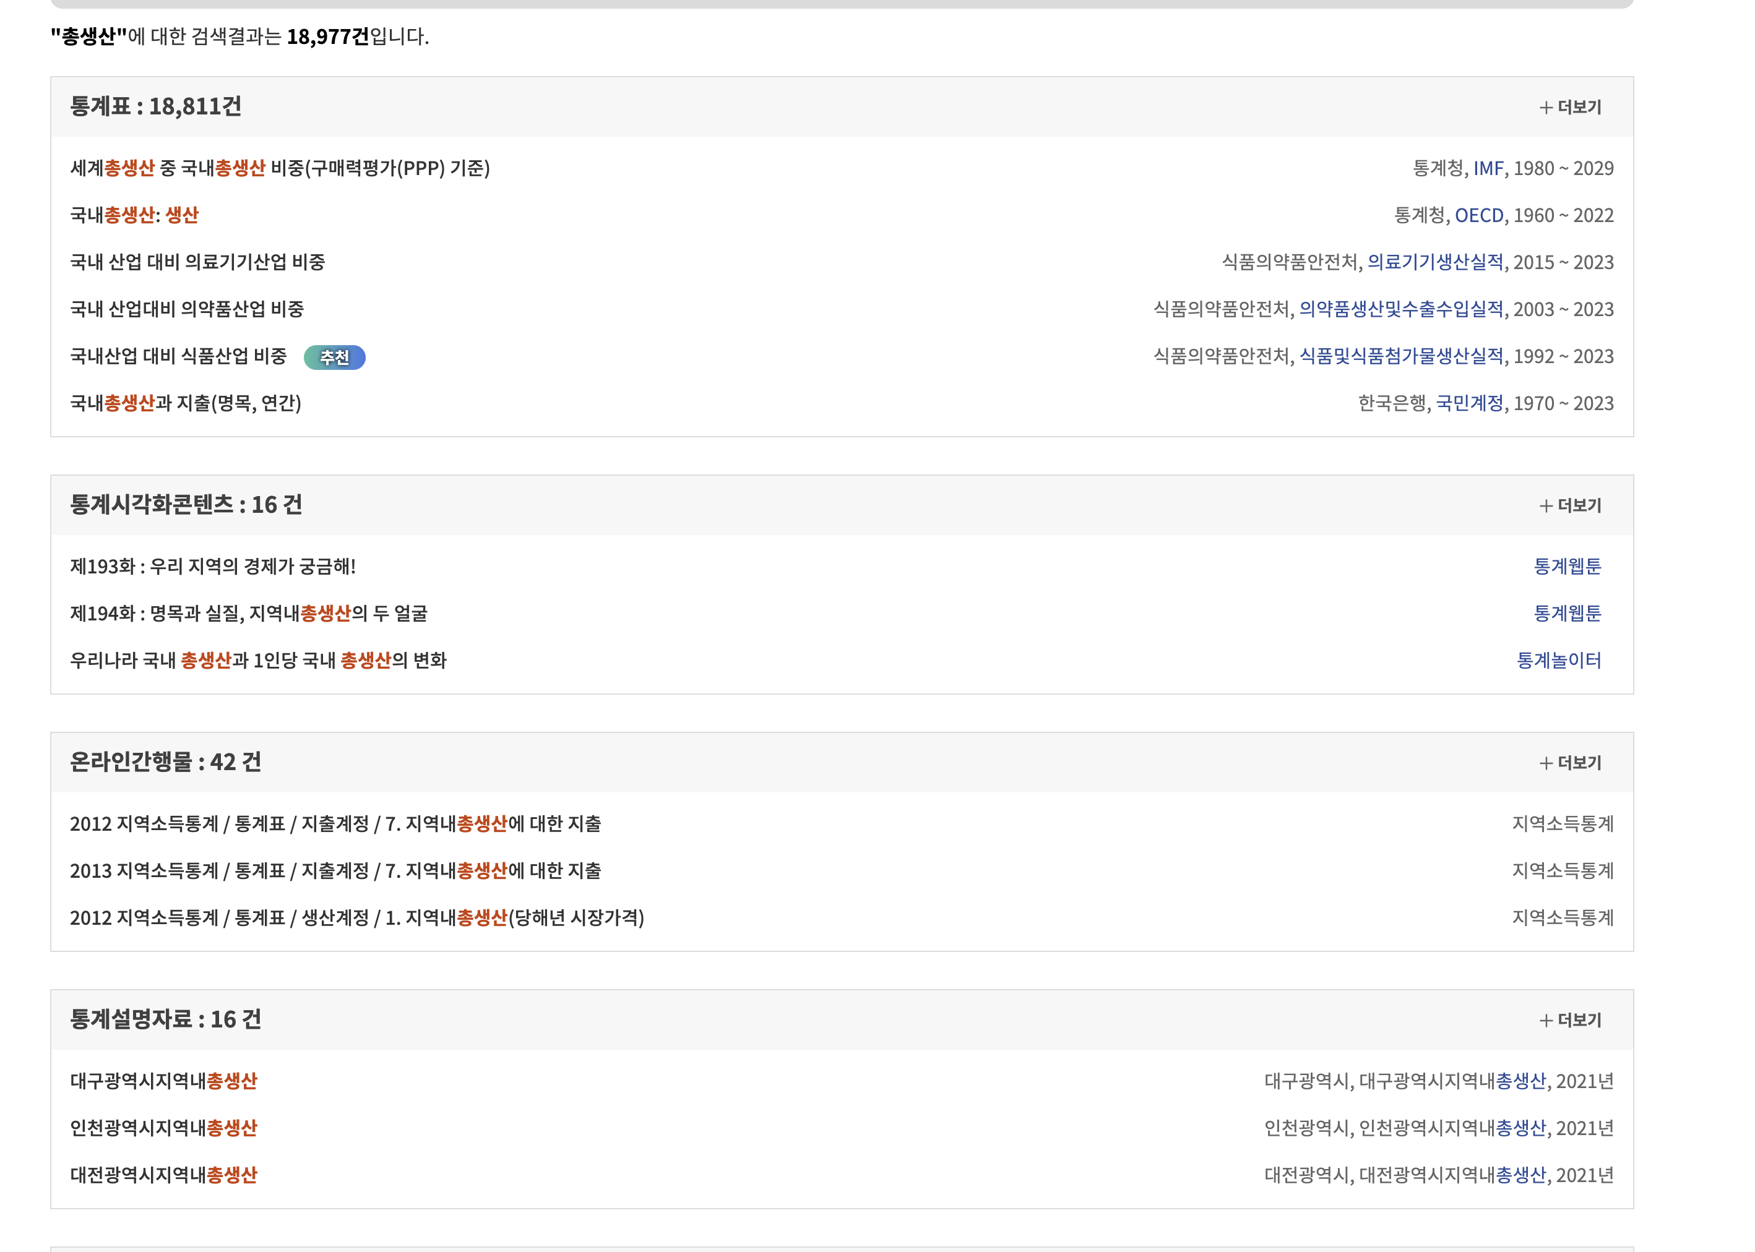Open the IMF source link

1488,168
